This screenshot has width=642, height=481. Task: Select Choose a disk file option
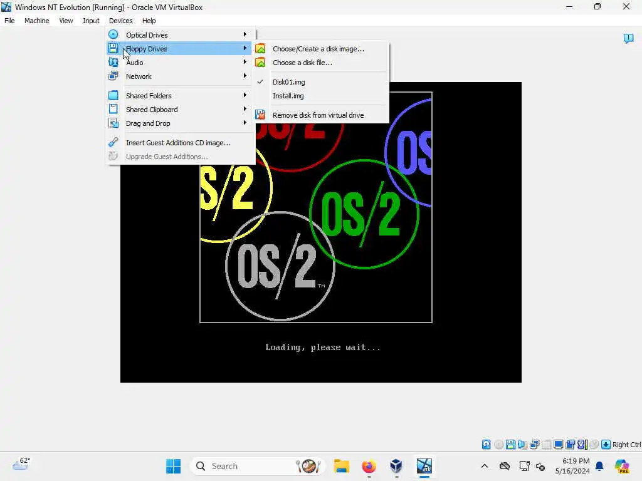322,63
